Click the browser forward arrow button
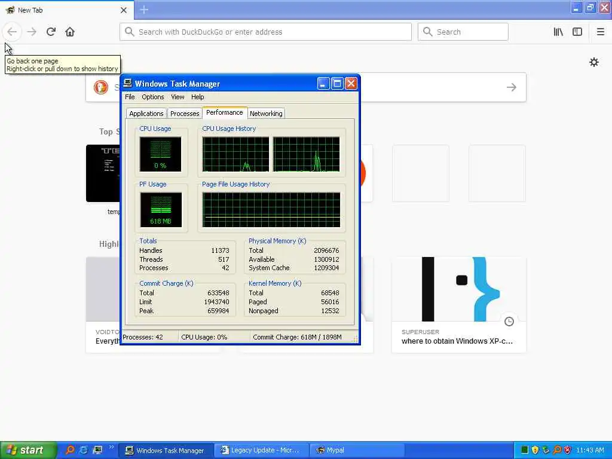 [x=32, y=32]
